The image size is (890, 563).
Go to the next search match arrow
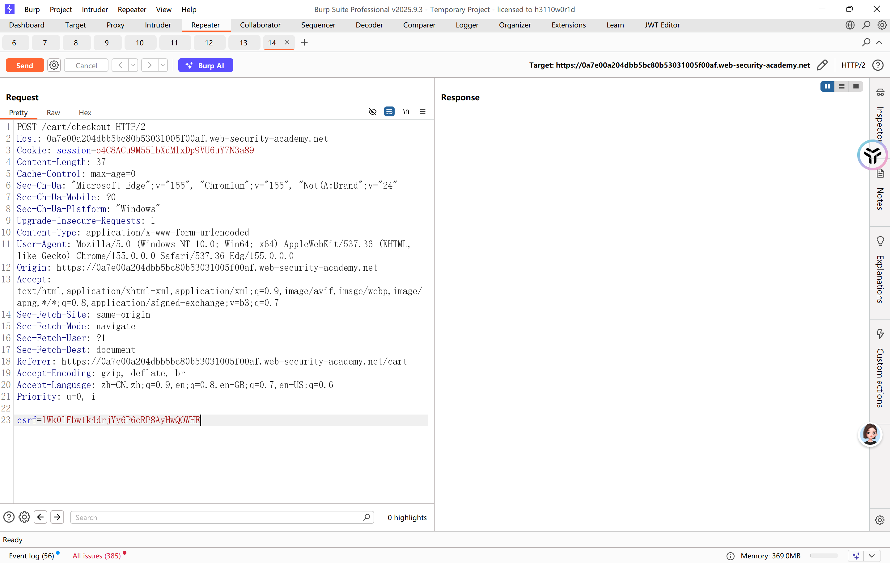[57, 517]
